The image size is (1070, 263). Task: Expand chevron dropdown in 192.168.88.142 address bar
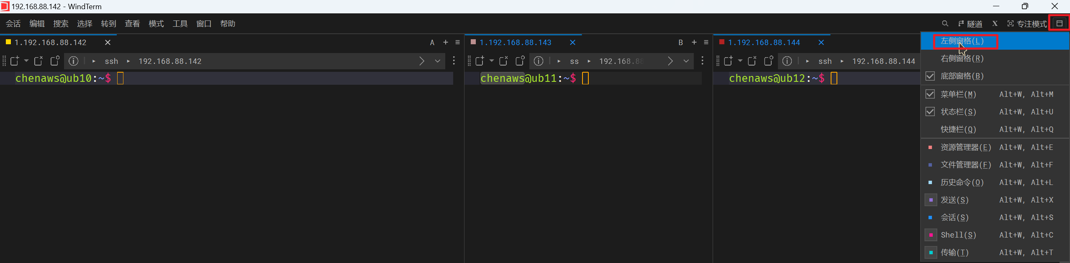tap(438, 61)
